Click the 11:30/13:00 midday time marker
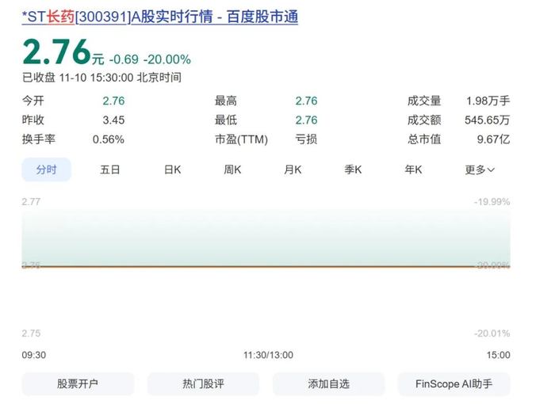The width and height of the screenshot is (555, 404). tap(268, 355)
